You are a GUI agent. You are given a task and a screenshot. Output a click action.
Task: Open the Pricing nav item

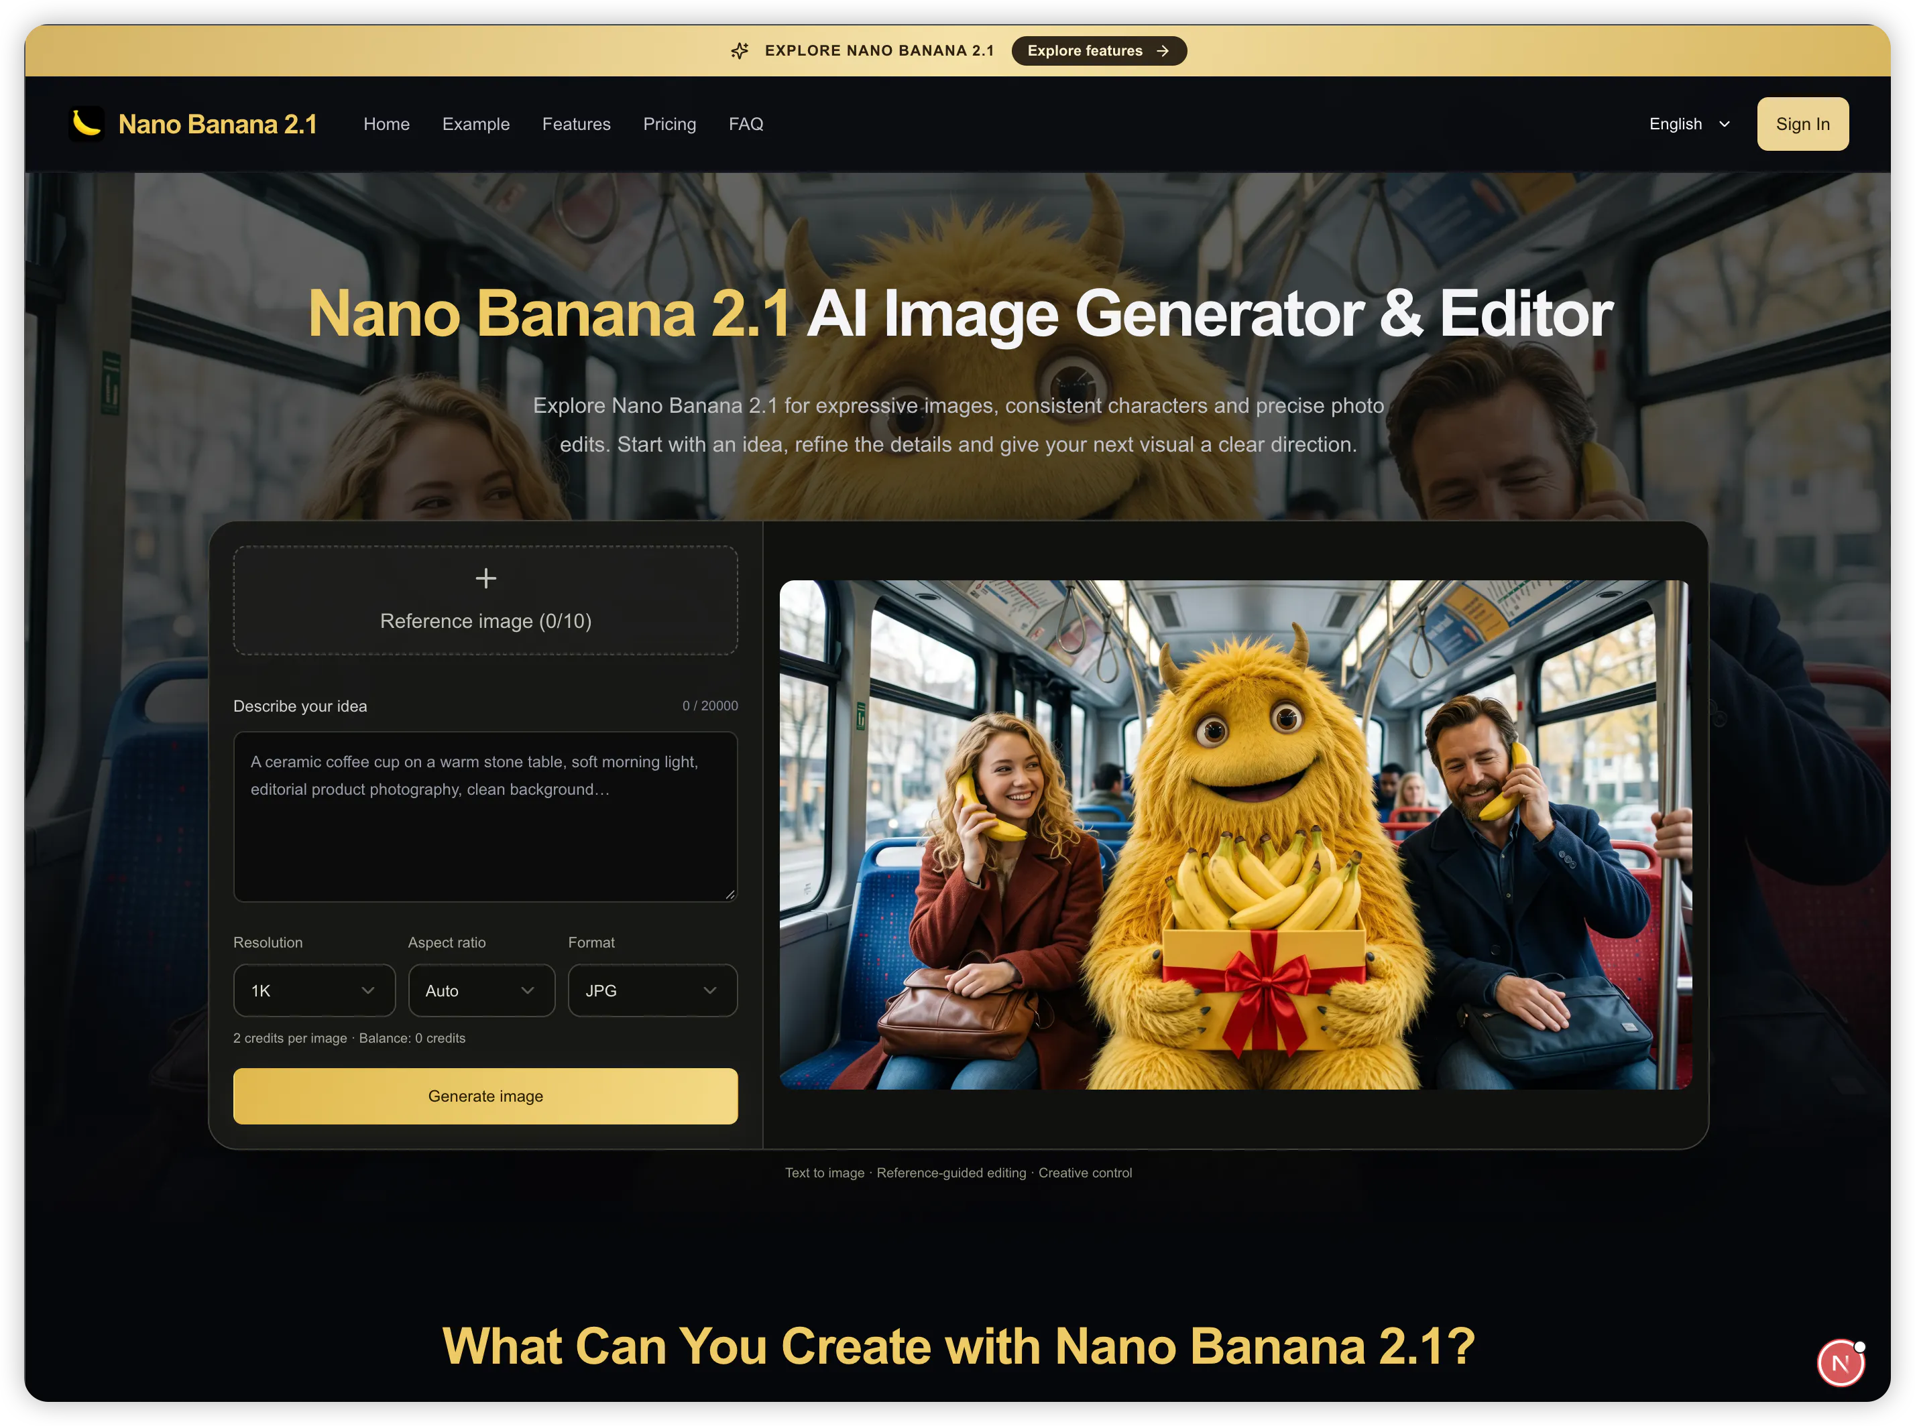[x=669, y=124]
